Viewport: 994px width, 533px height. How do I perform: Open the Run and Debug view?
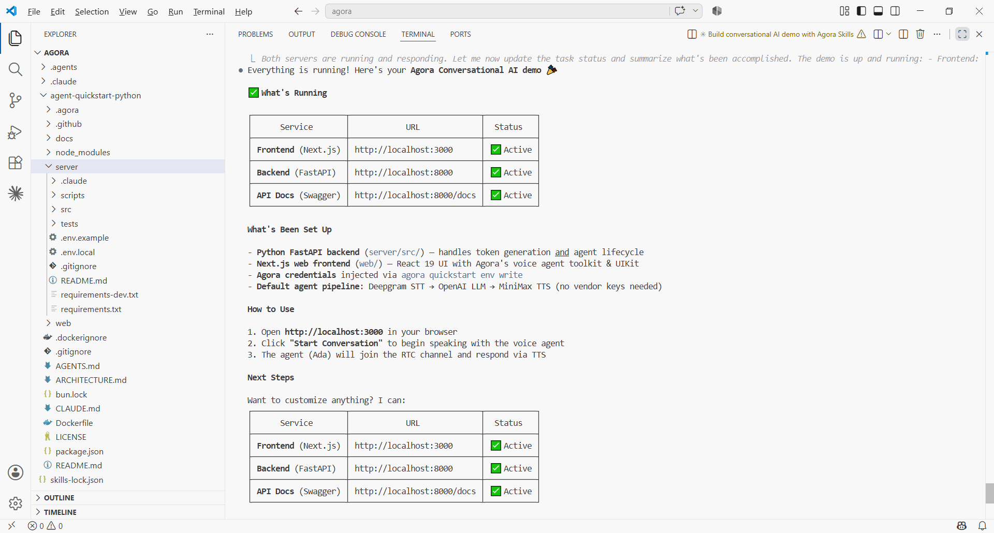pos(16,132)
